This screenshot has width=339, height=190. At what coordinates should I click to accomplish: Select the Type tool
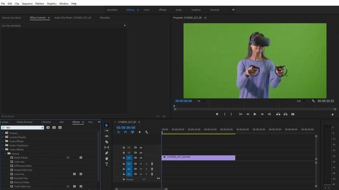pos(106,164)
